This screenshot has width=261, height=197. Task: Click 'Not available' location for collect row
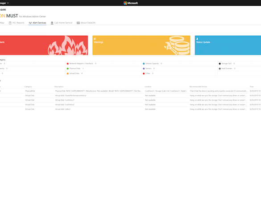click(150, 109)
